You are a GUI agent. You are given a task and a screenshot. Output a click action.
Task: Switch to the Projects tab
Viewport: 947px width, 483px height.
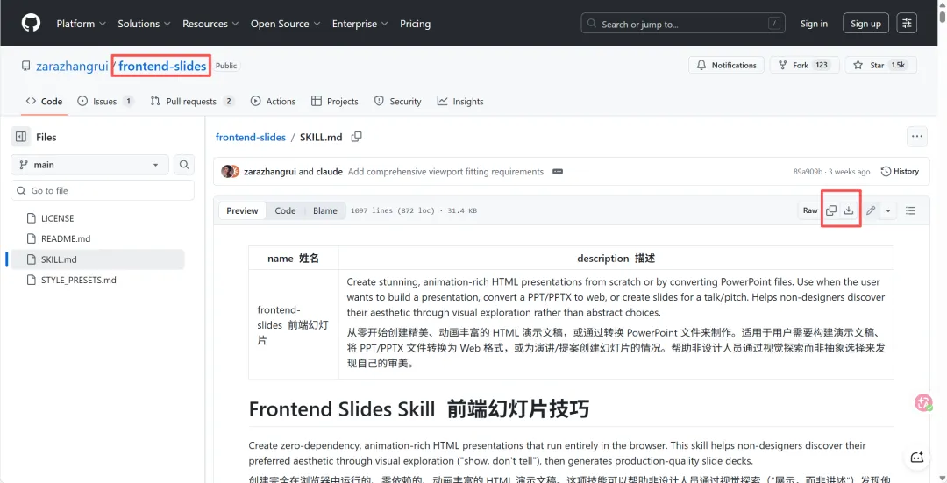click(x=335, y=102)
